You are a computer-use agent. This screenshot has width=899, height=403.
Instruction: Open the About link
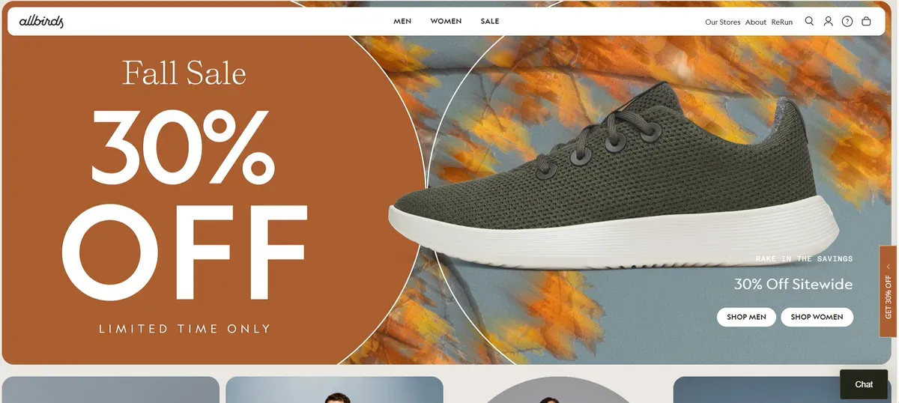[756, 22]
